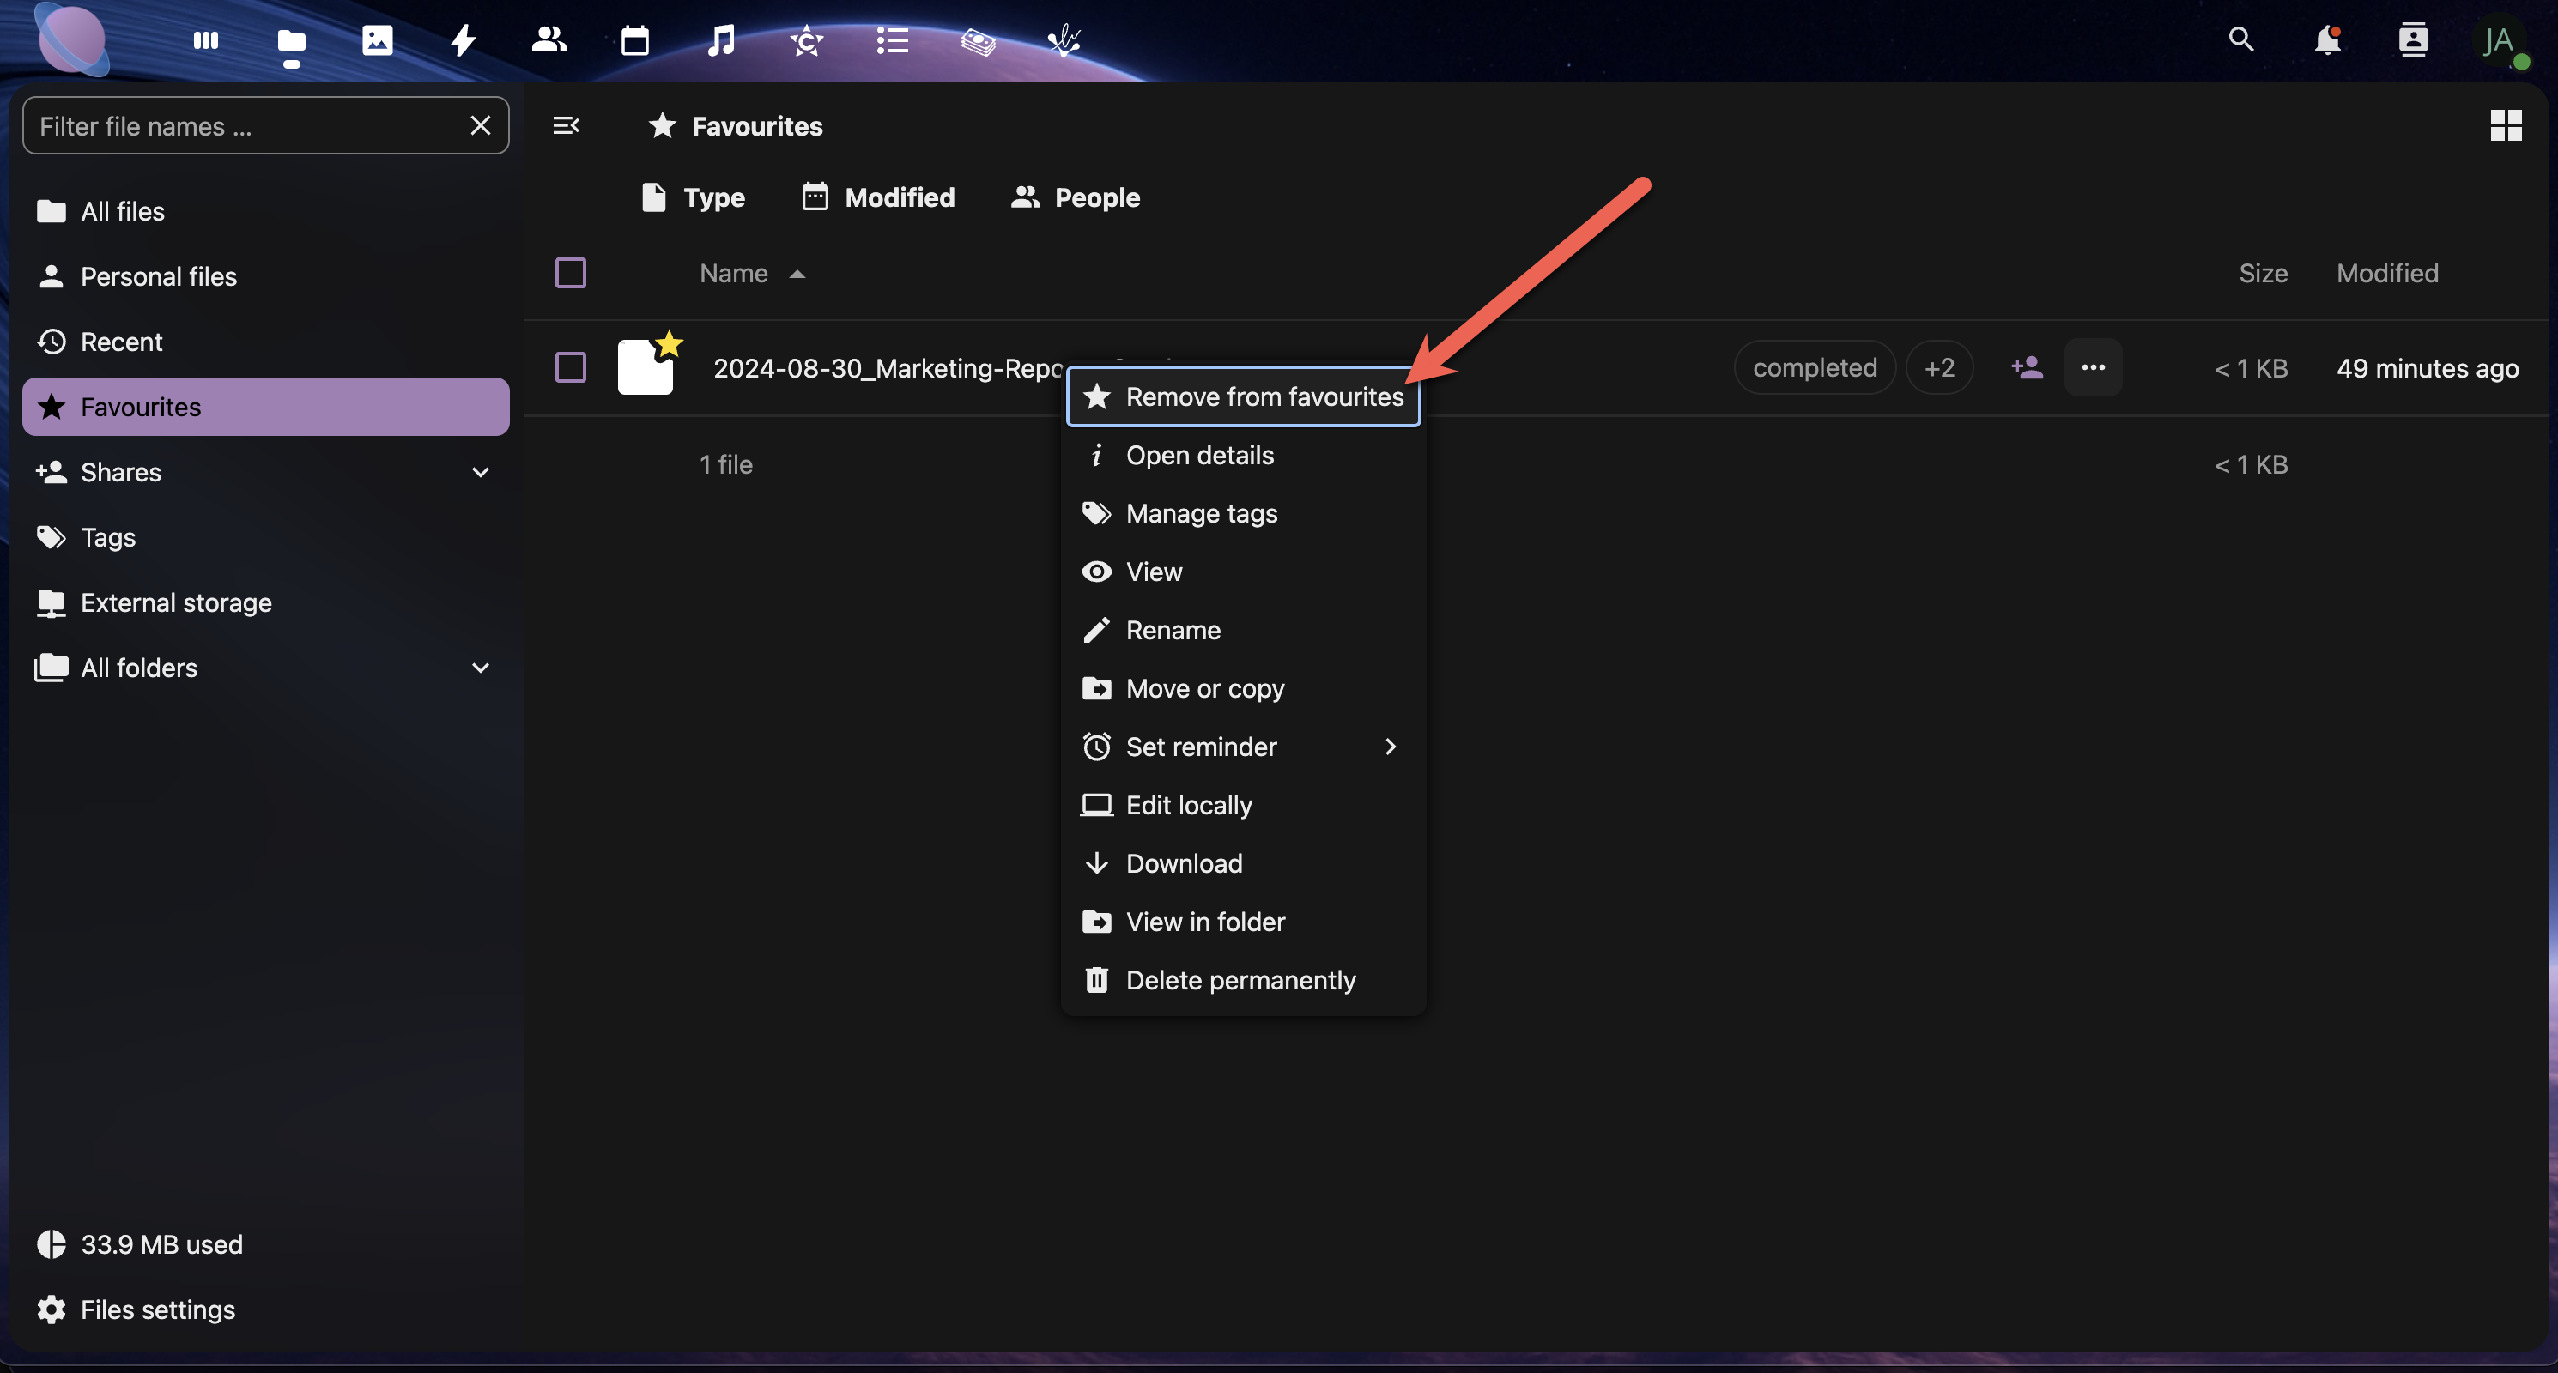The width and height of the screenshot is (2558, 1373).
Task: Toggle the select-all files checkbox
Action: (570, 273)
